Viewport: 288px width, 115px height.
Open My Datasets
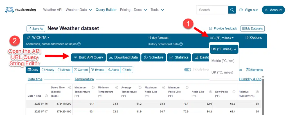pyautogui.click(x=252, y=28)
